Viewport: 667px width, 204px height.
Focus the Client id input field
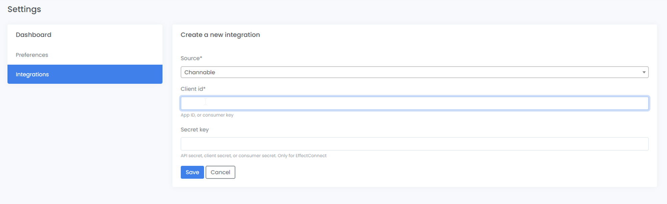[x=415, y=103]
